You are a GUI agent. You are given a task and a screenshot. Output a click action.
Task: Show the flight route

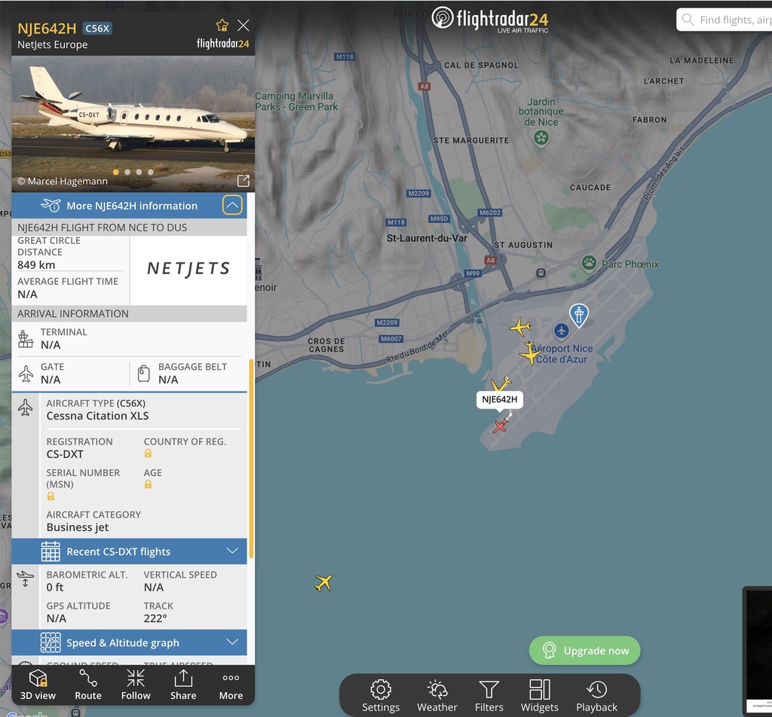point(88,685)
